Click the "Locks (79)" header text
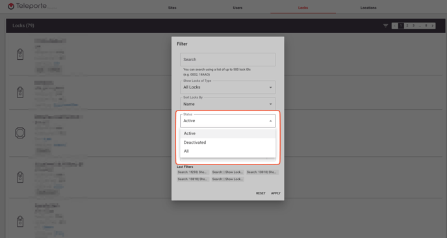 (23, 25)
